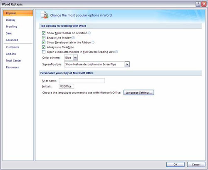208x170 pixels.
Task: Enable Open e-mail attachments in Full Screen Reading
Action: [44, 52]
